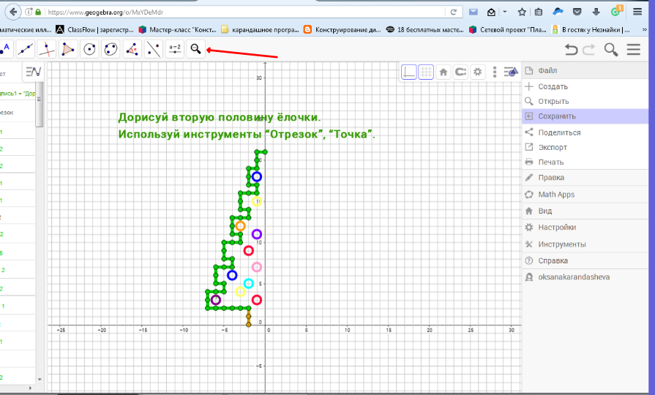The width and height of the screenshot is (655, 395).
Task: Select the Line through two points tool
Action: click(26, 49)
